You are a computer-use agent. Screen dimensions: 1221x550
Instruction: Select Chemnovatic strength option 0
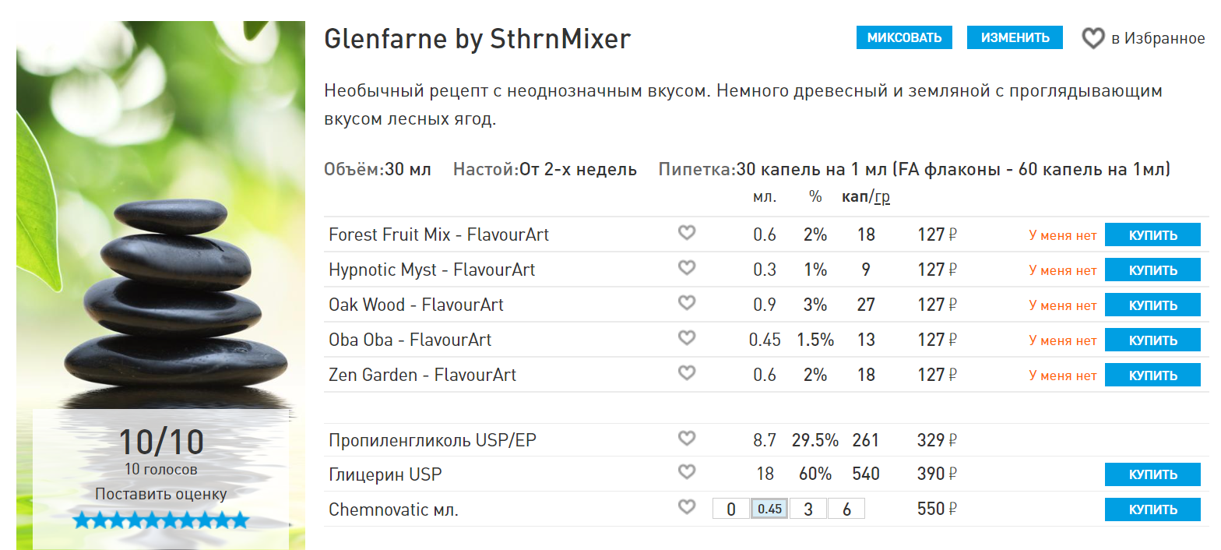tap(731, 509)
